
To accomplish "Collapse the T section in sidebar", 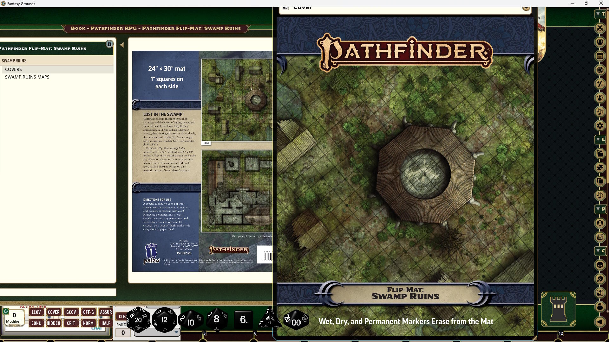I will tap(600, 14).
